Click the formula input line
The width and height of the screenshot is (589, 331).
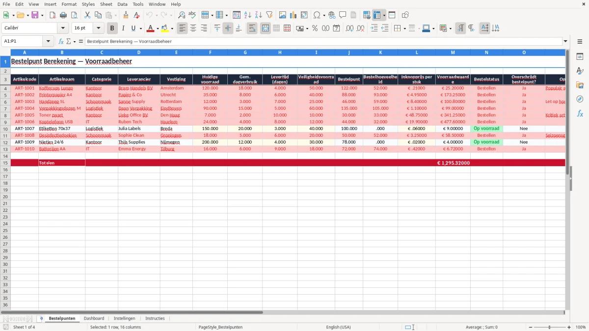click(x=323, y=42)
